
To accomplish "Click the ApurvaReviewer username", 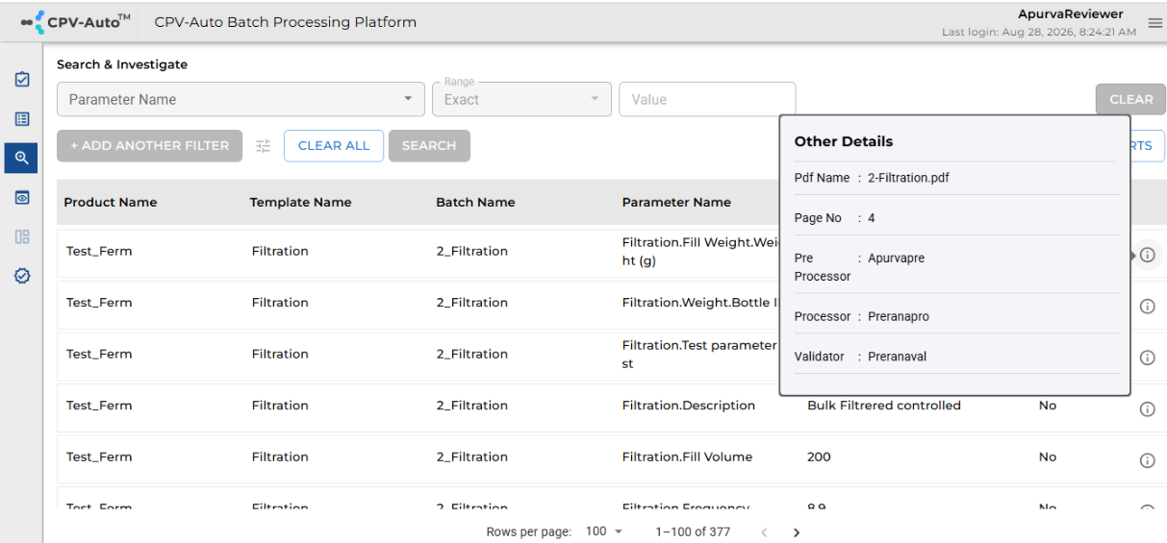I will pos(1070,14).
